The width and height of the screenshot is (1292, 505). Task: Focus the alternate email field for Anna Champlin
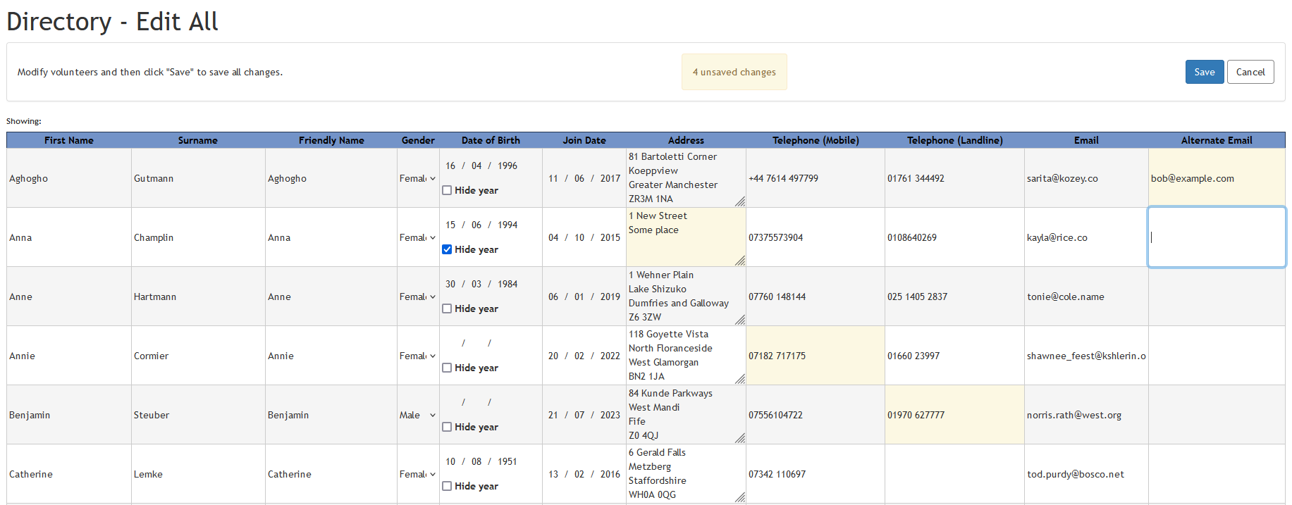click(x=1217, y=237)
